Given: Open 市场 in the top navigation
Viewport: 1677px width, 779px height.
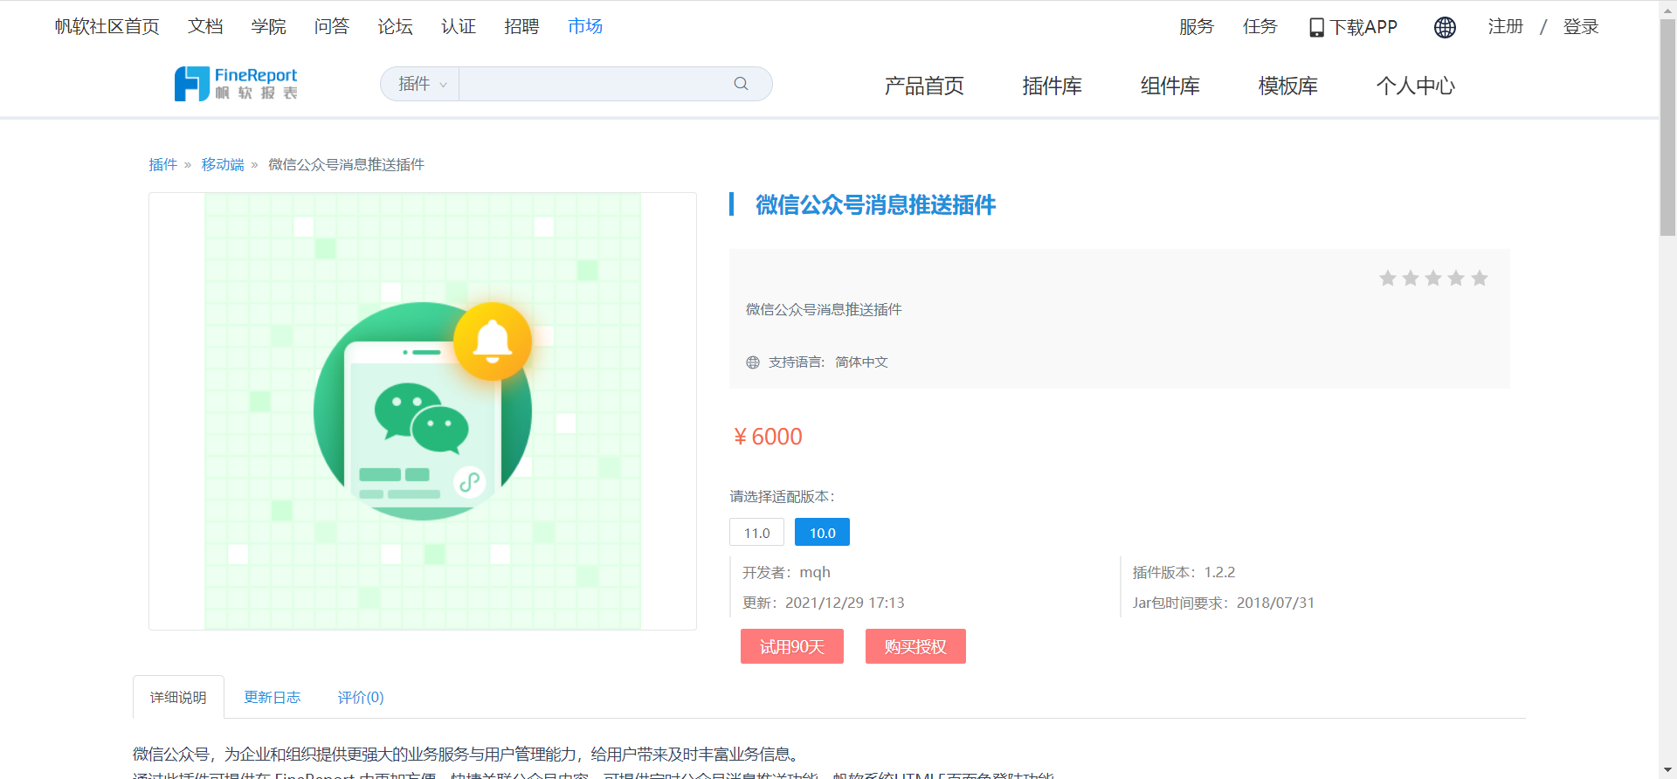Looking at the screenshot, I should pyautogui.click(x=585, y=27).
